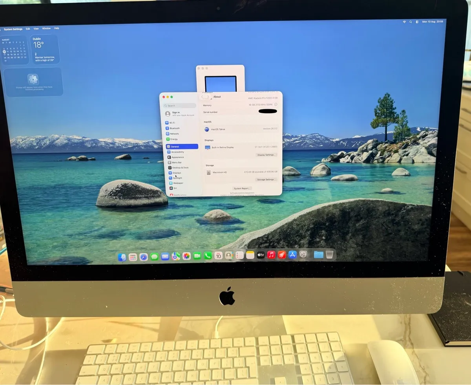
Task: Open Reminders from the Dock
Action: pos(239,255)
